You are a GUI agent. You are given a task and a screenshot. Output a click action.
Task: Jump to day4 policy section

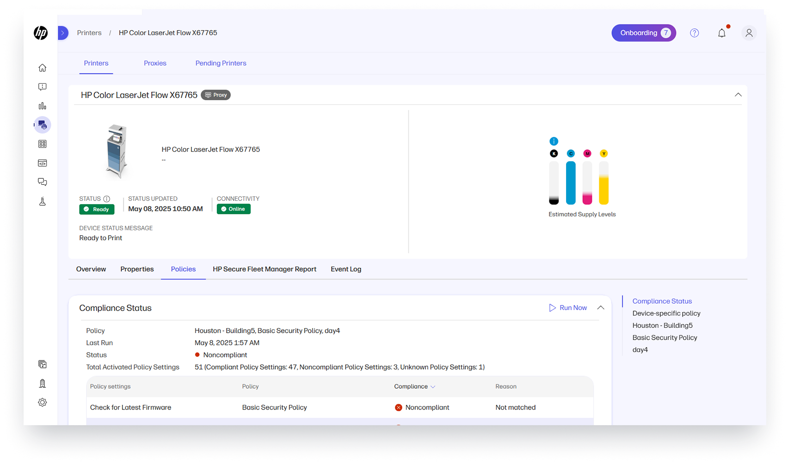640,350
